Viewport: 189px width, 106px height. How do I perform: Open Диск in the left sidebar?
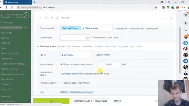4,48
